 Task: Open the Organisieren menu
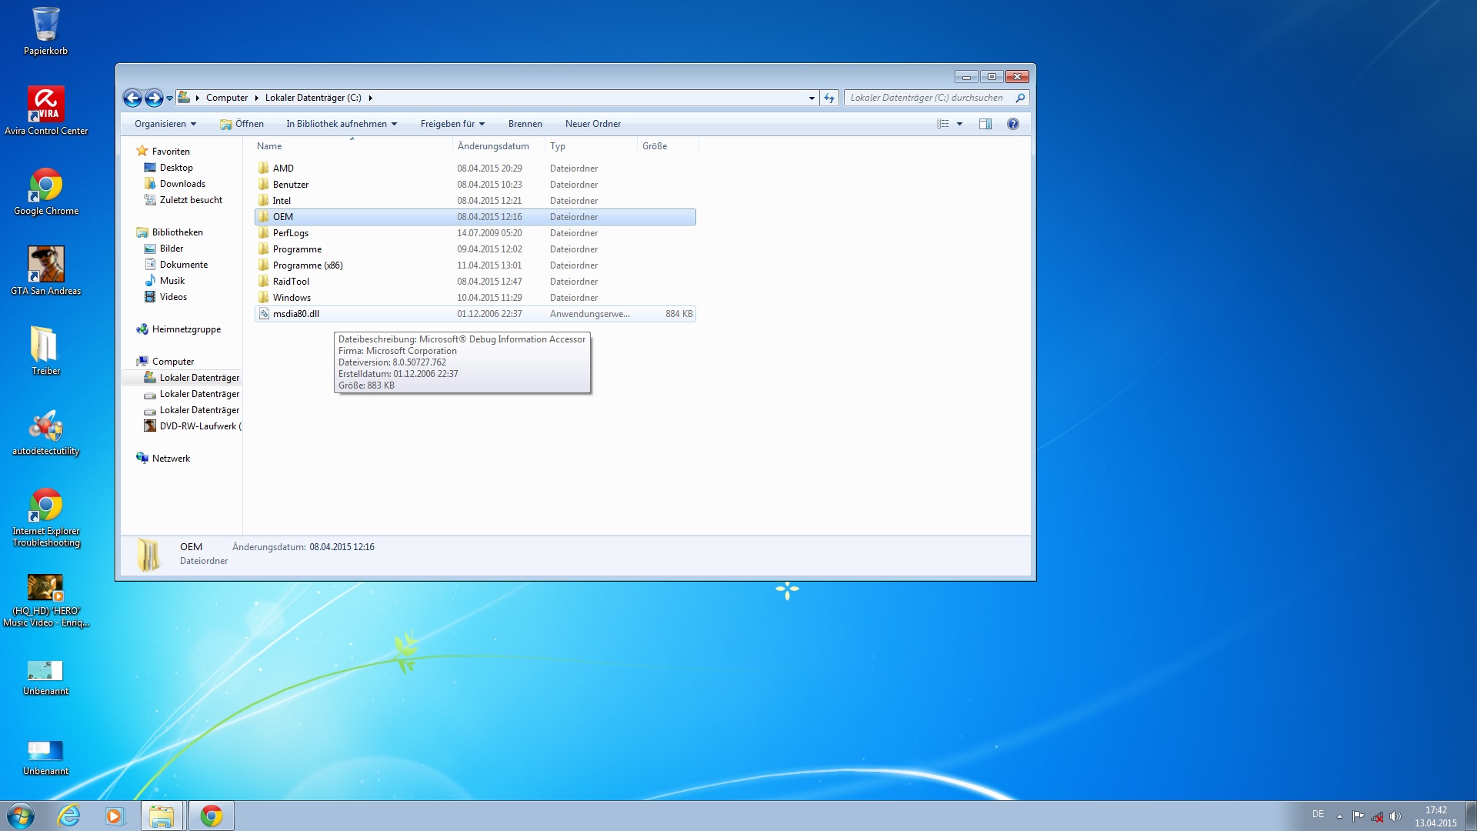(165, 124)
